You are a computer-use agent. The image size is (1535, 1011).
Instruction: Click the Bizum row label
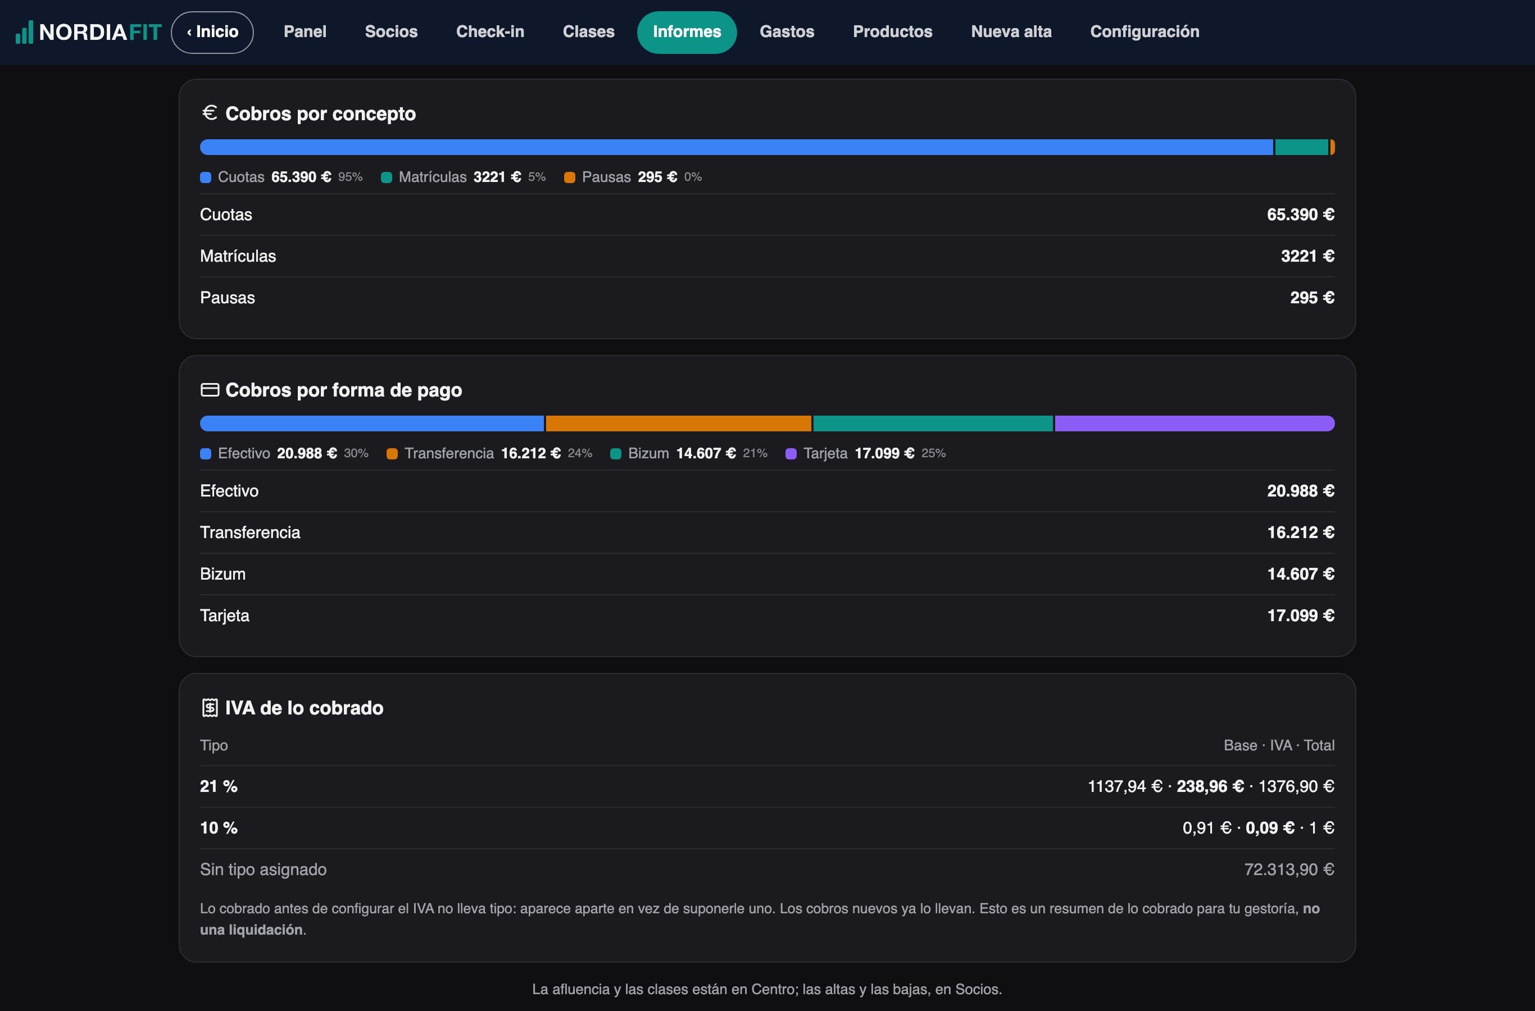[222, 574]
